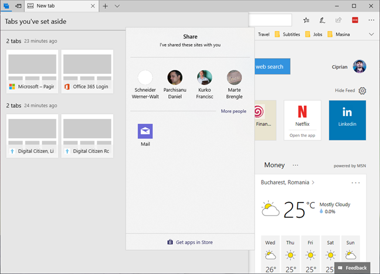Viewport: 380px width, 274px height.
Task: Open the Subtitles favorites folder
Action: click(287, 35)
